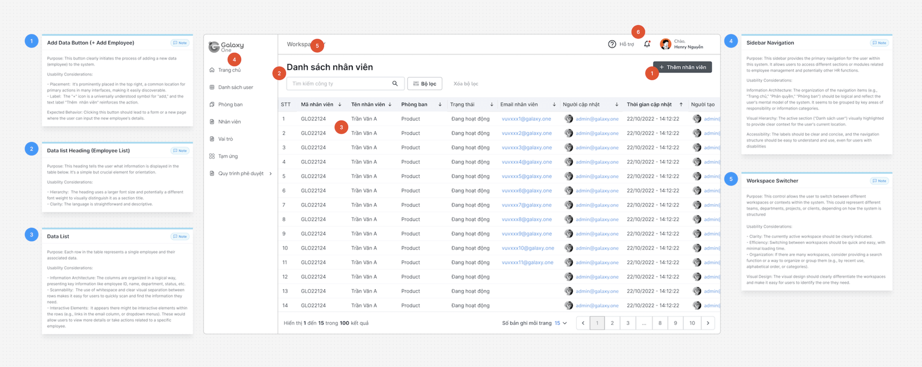Sort by Trạng thái column arrow
The height and width of the screenshot is (367, 922).
[x=491, y=104]
